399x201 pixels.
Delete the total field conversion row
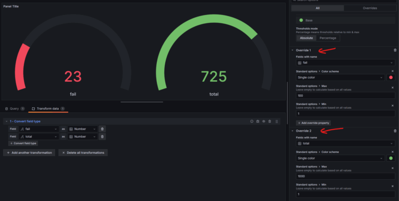coord(102,137)
